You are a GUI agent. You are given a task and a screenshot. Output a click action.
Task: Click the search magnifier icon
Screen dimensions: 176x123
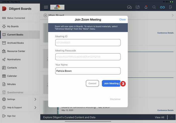[154, 7]
